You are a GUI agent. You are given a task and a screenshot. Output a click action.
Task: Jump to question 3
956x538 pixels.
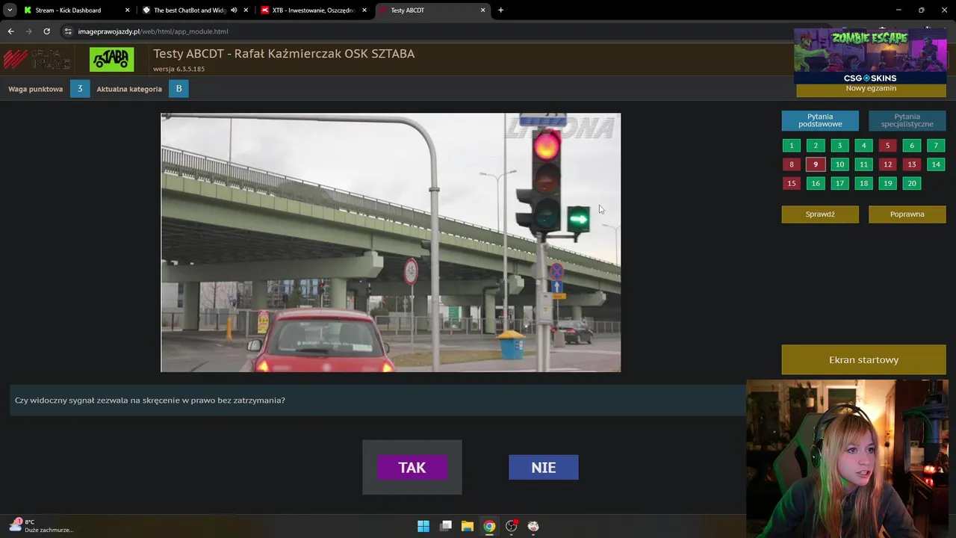coord(839,146)
